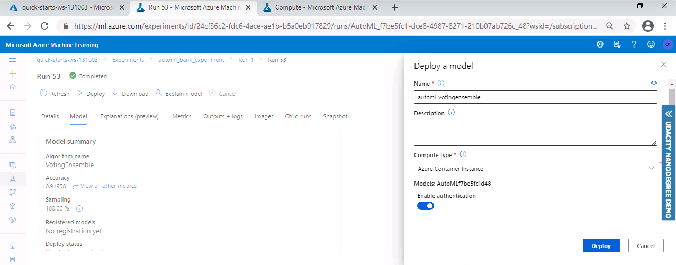
Task: Open Datastores cylinder icon in sidebar
Action: [13, 259]
